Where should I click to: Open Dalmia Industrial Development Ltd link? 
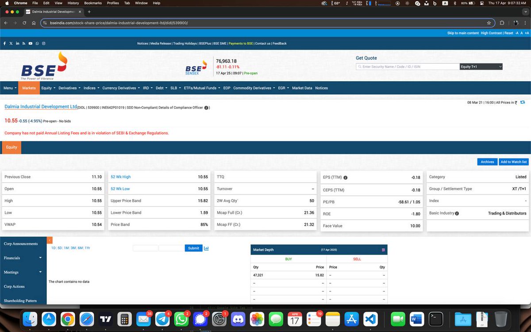pyautogui.click(x=41, y=107)
